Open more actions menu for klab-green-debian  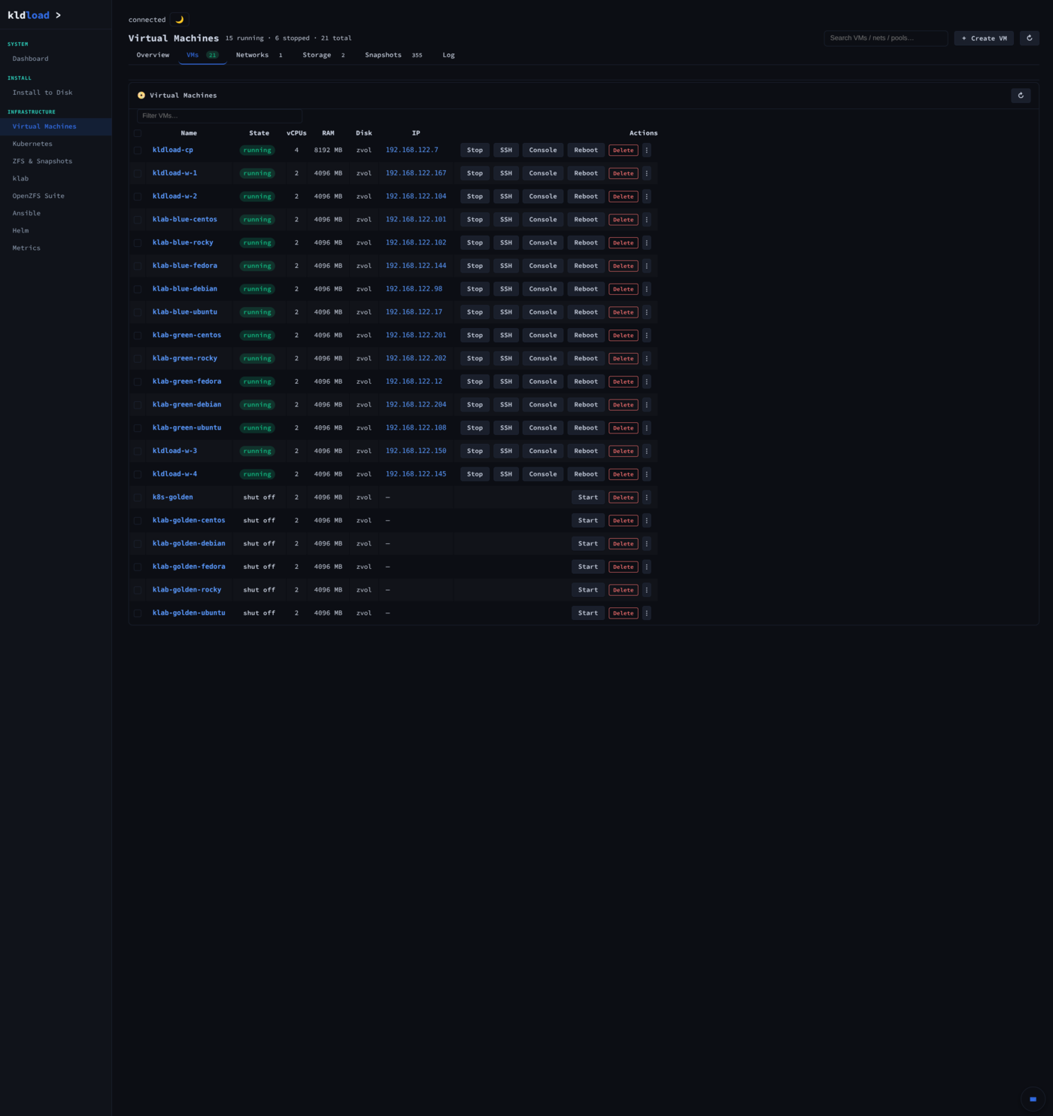tap(646, 405)
